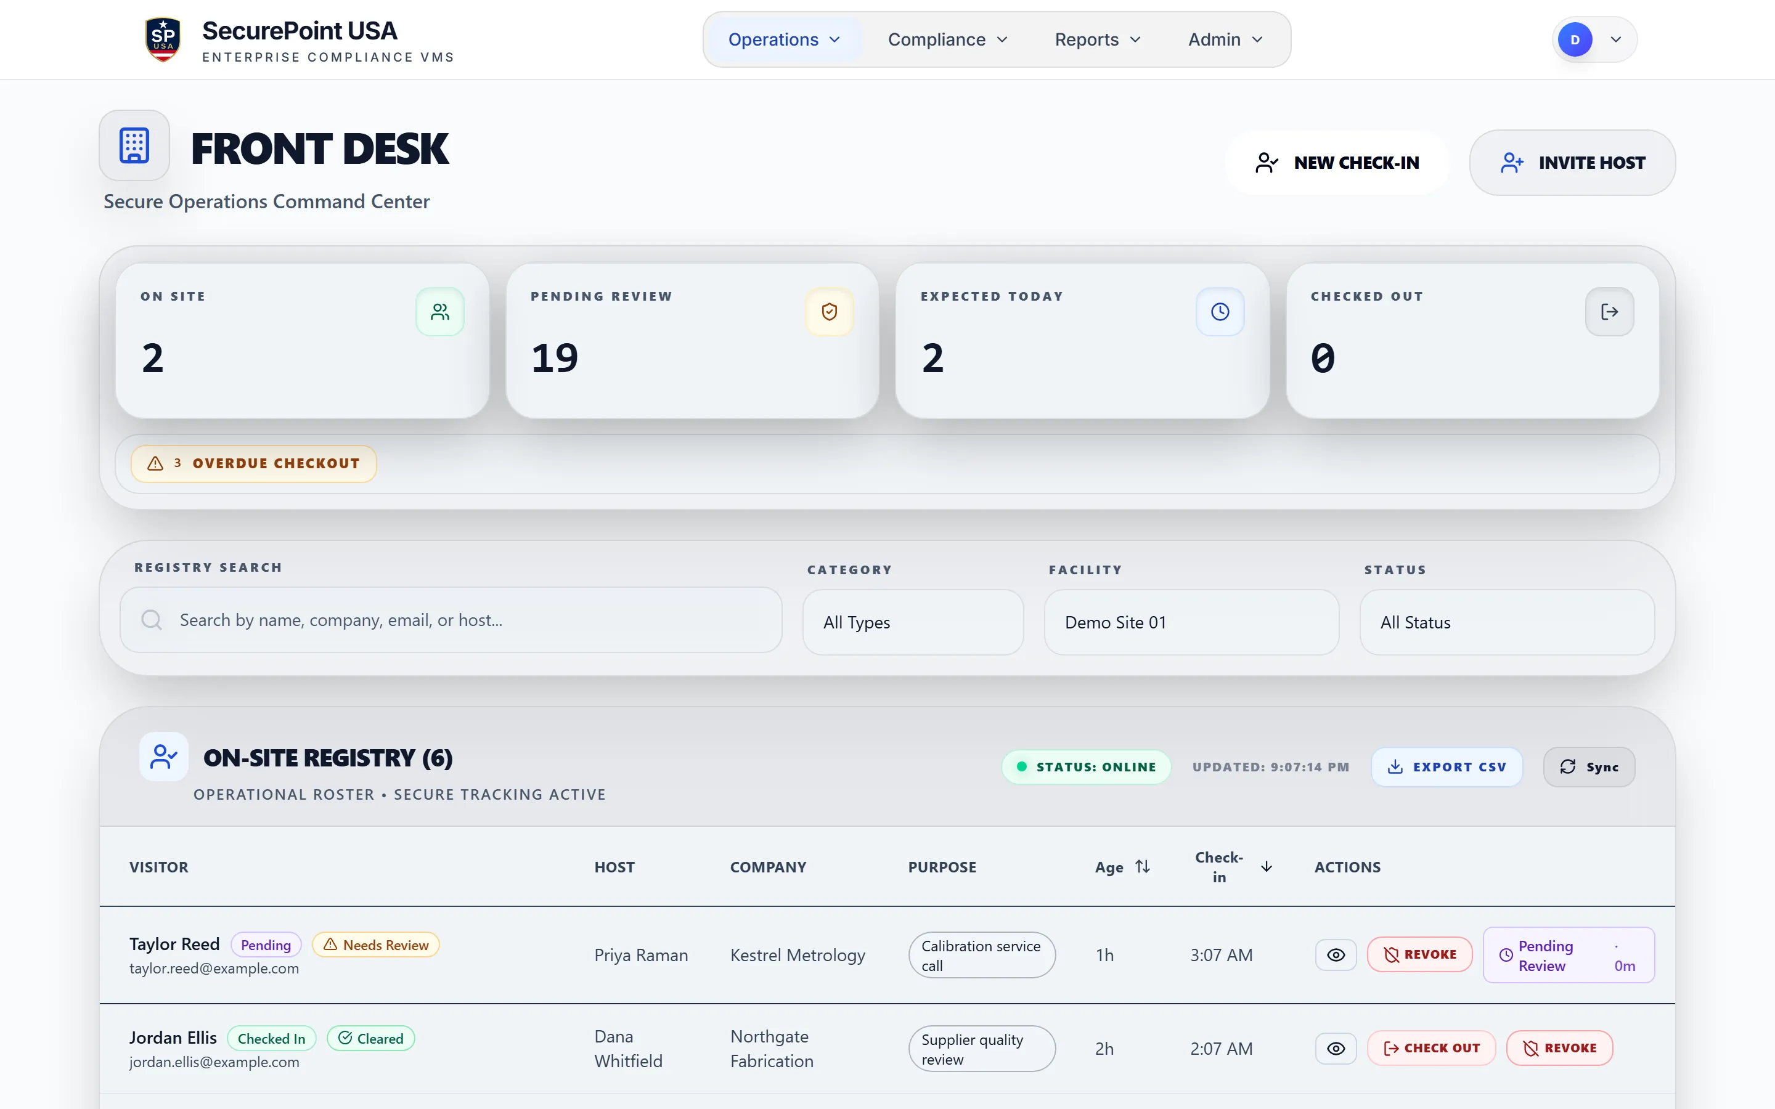The height and width of the screenshot is (1109, 1775).
Task: Click taylor.reed@example.com email
Action: [214, 968]
